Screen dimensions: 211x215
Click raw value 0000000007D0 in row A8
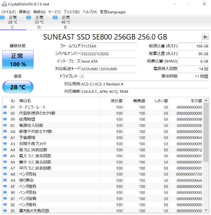[x=189, y=174]
